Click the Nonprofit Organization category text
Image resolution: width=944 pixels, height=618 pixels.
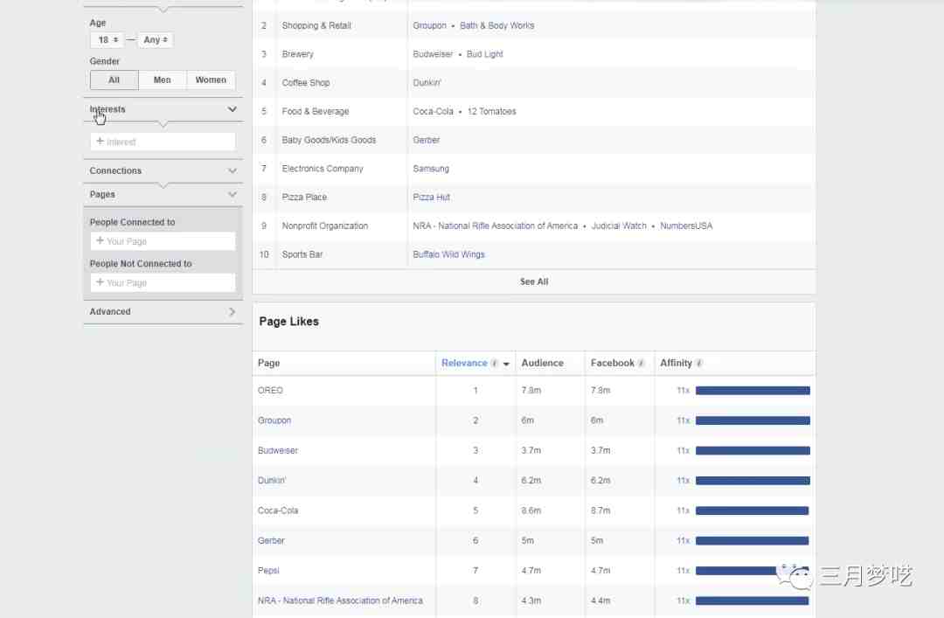325,226
